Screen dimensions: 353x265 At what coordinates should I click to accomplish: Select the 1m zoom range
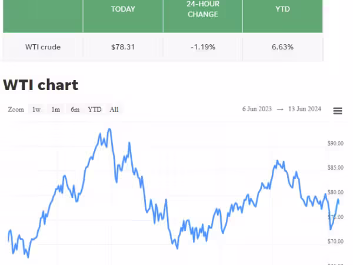[x=55, y=110]
